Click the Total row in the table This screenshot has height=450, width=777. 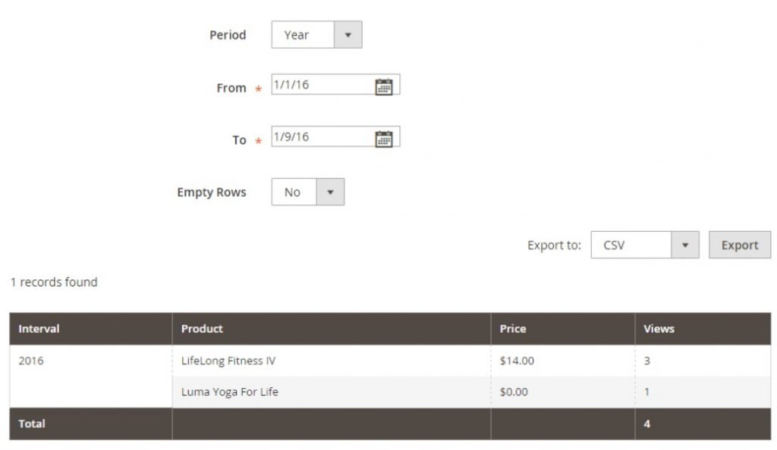[30, 423]
